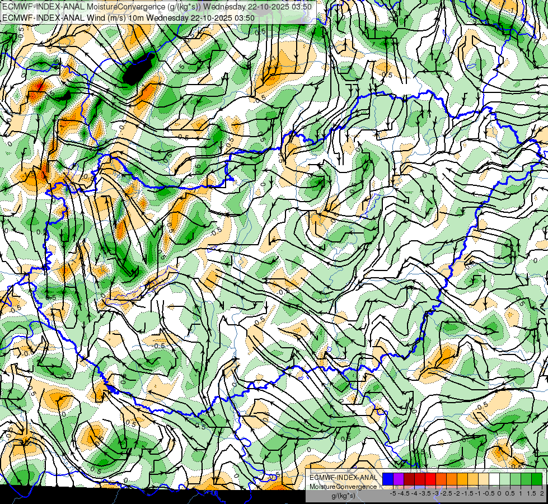Click the blue legend swatch below -5
The height and width of the screenshot is (504, 548).
[x=388, y=479]
